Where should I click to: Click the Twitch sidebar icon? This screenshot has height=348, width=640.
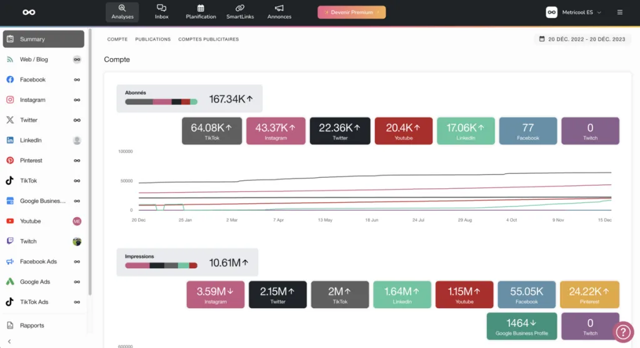pyautogui.click(x=10, y=241)
